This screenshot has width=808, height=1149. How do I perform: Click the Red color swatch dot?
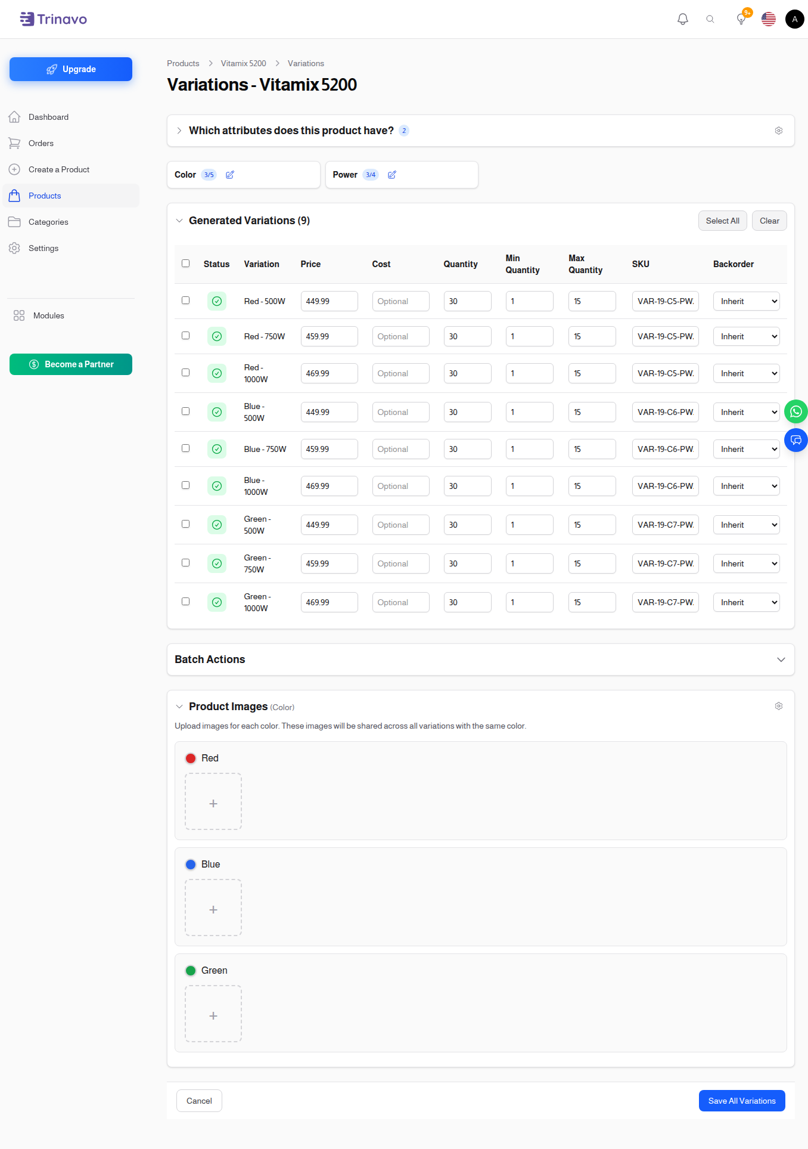coord(191,758)
